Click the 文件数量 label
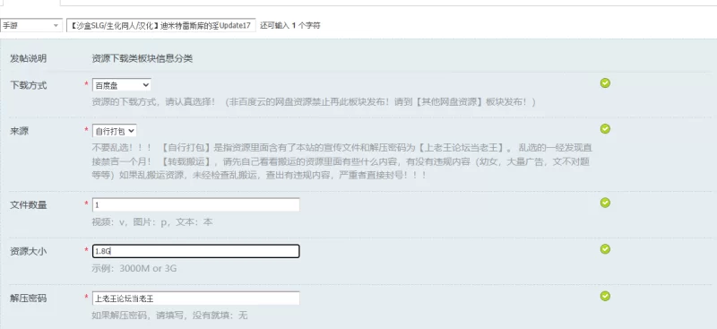 click(29, 205)
